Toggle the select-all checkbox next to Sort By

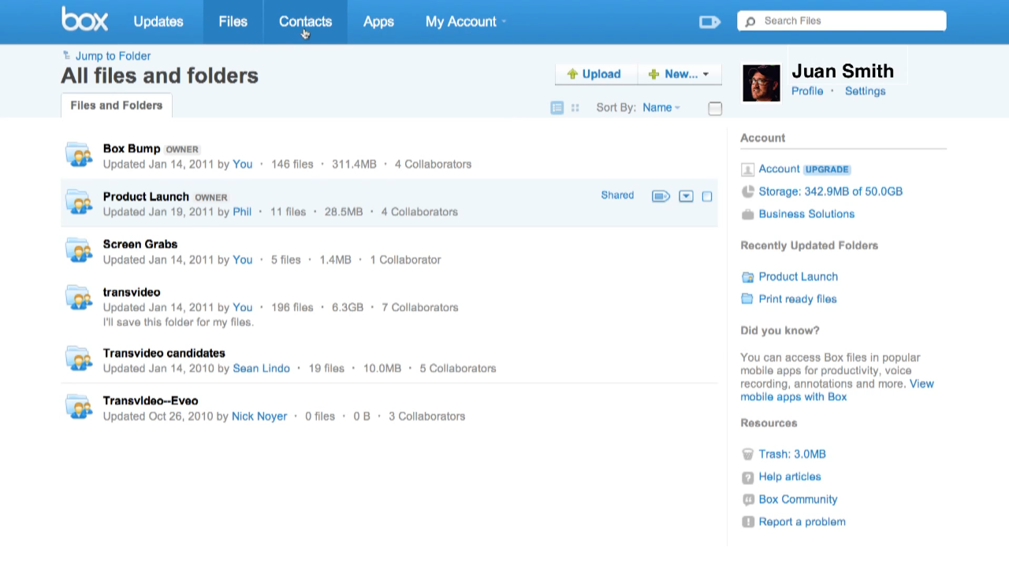tap(715, 109)
